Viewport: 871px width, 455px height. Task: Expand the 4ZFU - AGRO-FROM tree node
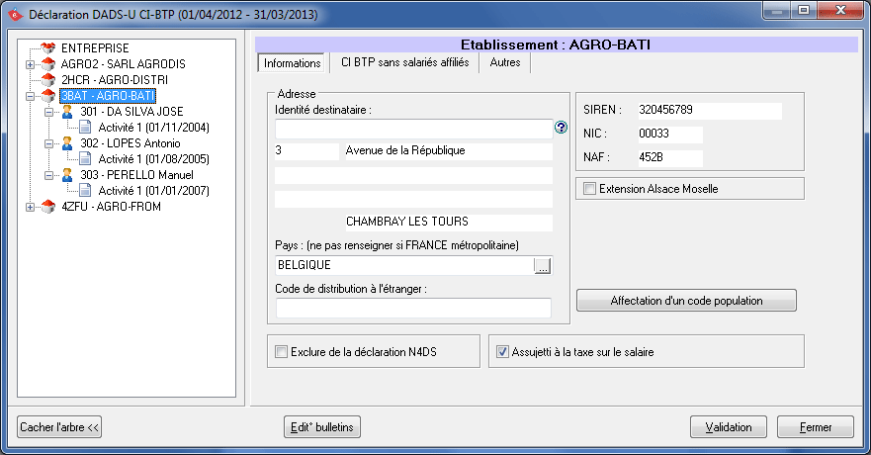coord(30,207)
